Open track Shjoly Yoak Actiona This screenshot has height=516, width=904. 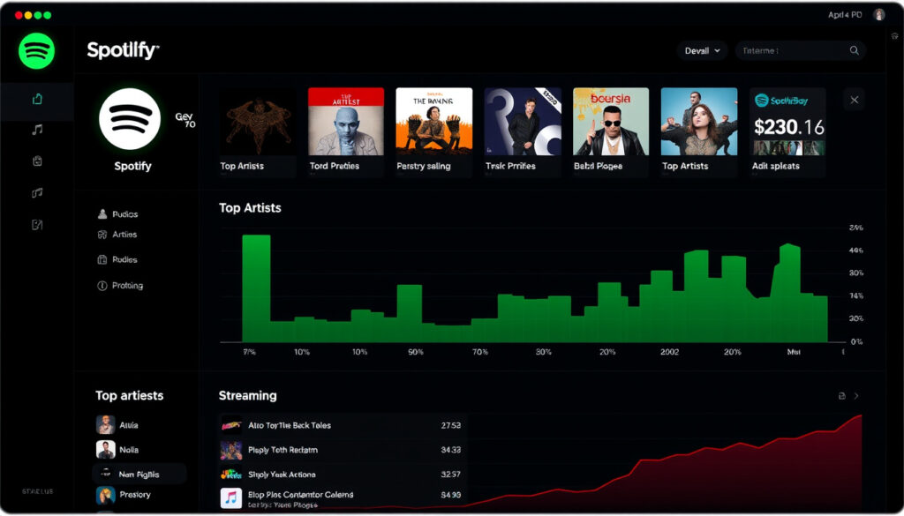click(343, 475)
